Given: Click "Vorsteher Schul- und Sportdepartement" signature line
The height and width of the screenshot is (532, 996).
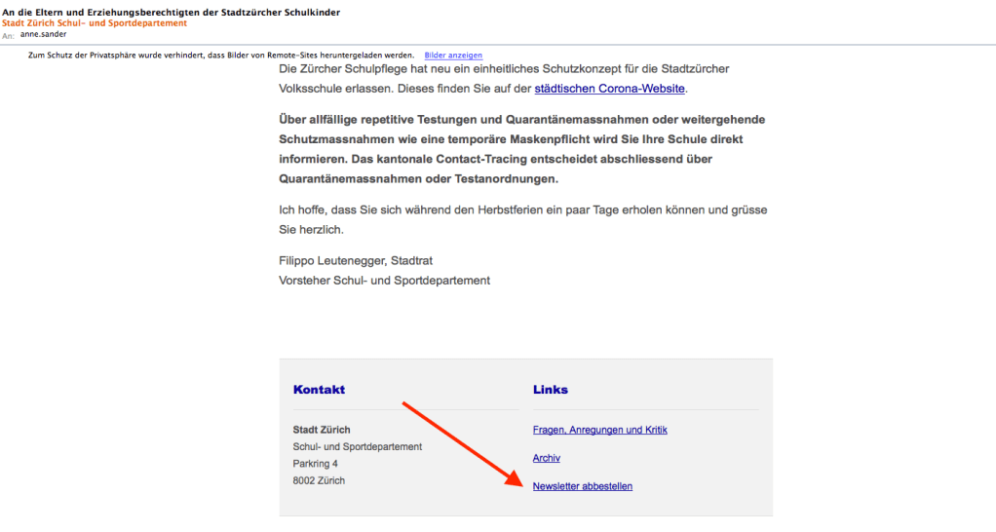Looking at the screenshot, I should [x=384, y=281].
